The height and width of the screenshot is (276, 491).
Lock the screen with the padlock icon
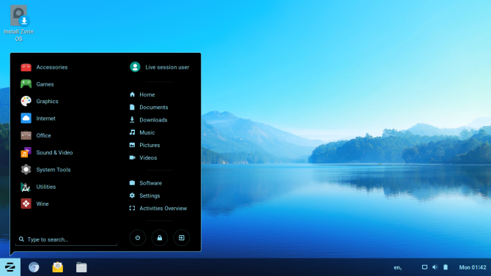159,238
